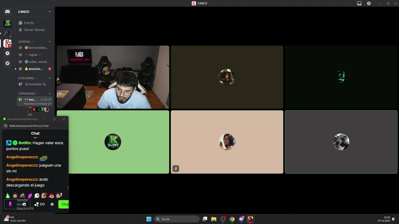Pick the green cone emote in quick bar
Screen dimensions: 399x224
tap(8, 196)
